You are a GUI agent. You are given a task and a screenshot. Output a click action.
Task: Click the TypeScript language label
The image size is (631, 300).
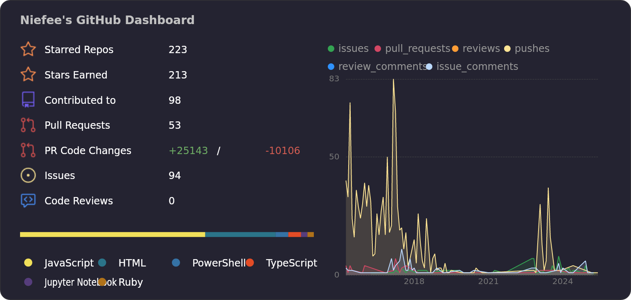[x=291, y=263]
